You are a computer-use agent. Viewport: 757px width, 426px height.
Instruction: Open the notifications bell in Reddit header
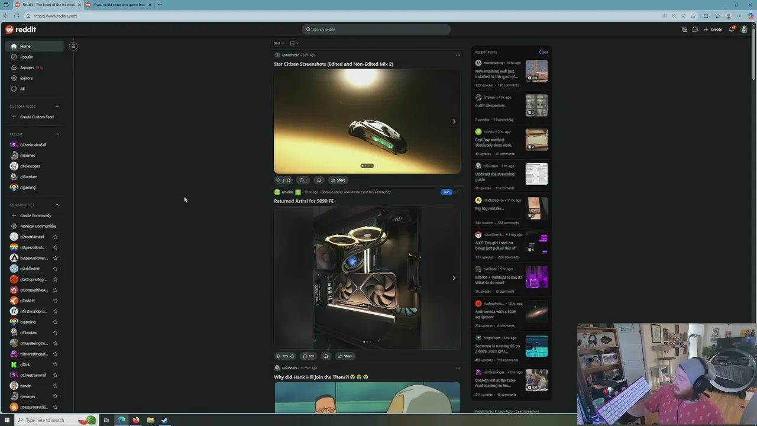tap(732, 29)
